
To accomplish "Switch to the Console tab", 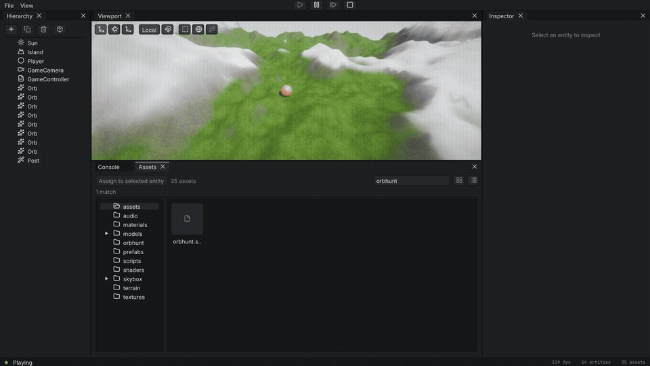I will 108,167.
